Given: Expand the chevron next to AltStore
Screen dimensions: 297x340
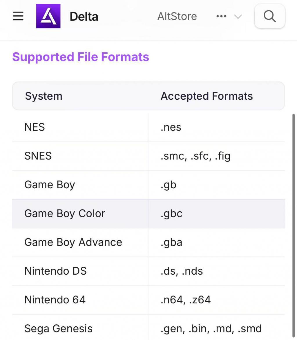Looking at the screenshot, I should pos(238,17).
